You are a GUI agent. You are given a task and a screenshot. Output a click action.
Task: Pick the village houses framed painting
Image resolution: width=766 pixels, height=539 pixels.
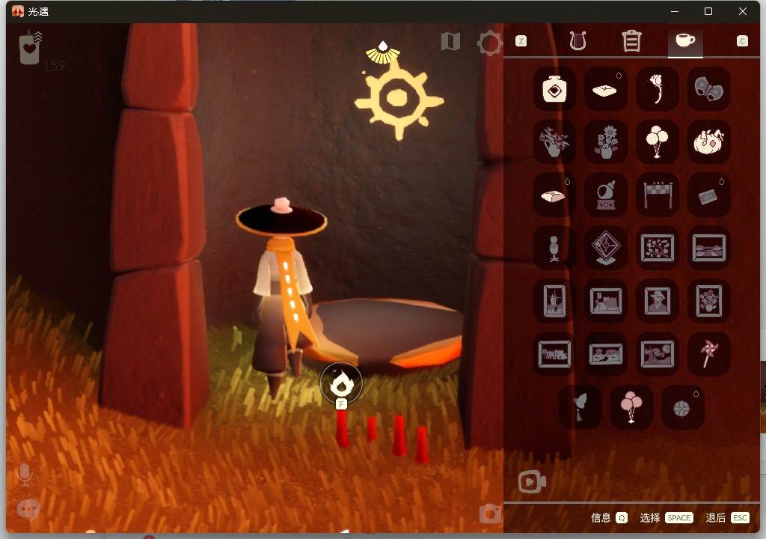click(554, 353)
